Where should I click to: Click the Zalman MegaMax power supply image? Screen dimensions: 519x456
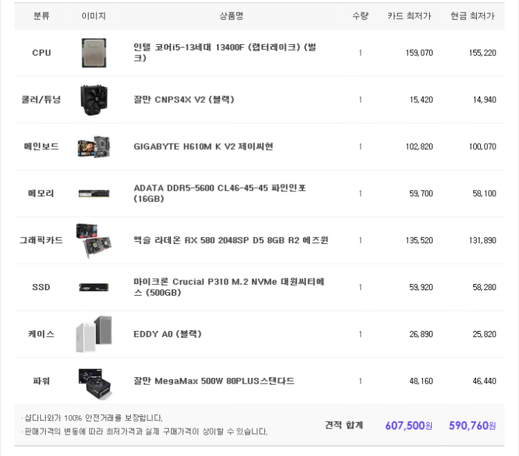(95, 384)
